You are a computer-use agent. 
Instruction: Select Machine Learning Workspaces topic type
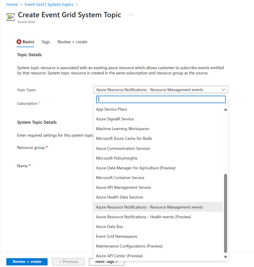click(x=122, y=129)
